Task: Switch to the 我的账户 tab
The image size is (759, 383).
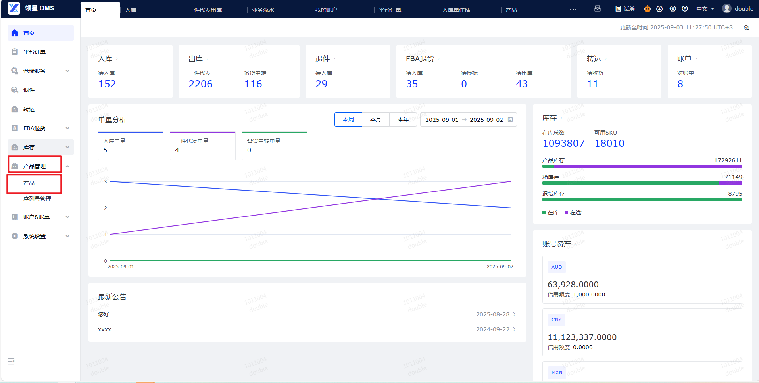Action: pos(327,10)
